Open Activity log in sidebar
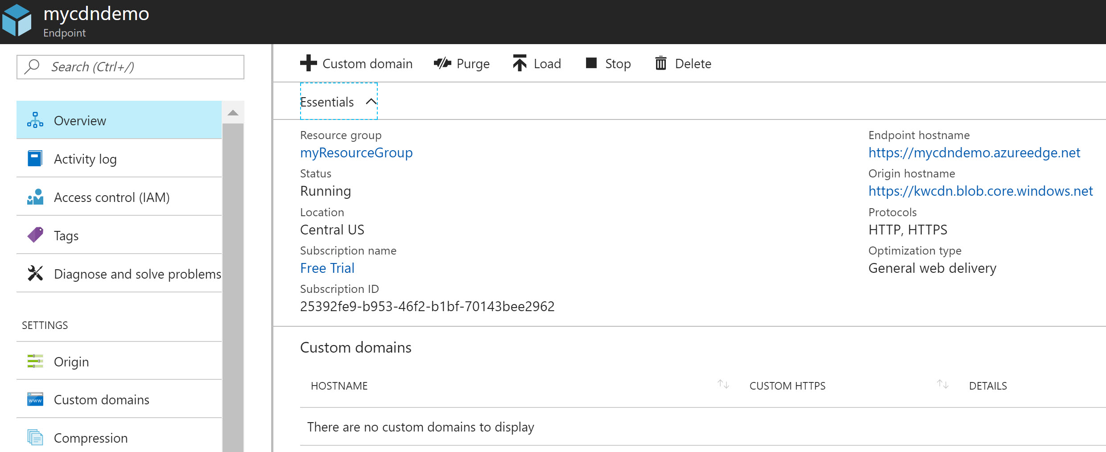The height and width of the screenshot is (452, 1106). point(119,159)
